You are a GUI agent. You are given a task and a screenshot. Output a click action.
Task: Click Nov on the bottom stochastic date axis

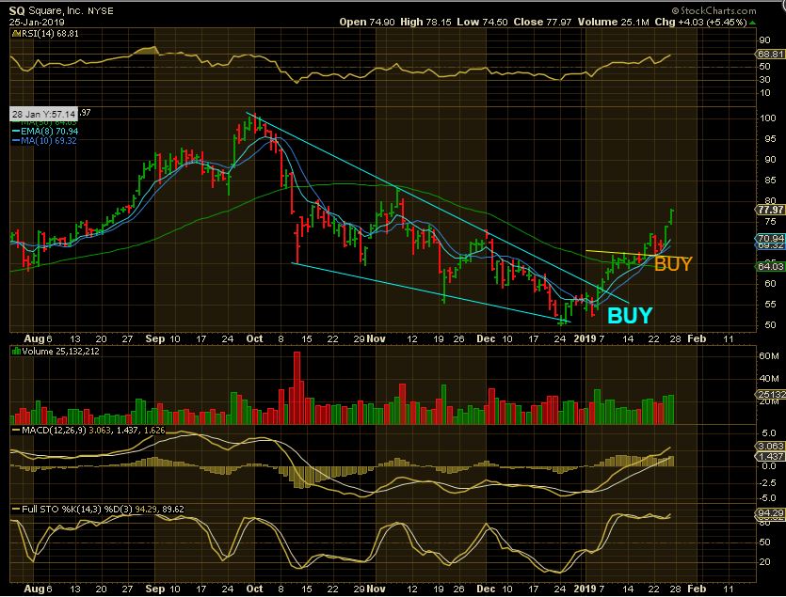376,589
